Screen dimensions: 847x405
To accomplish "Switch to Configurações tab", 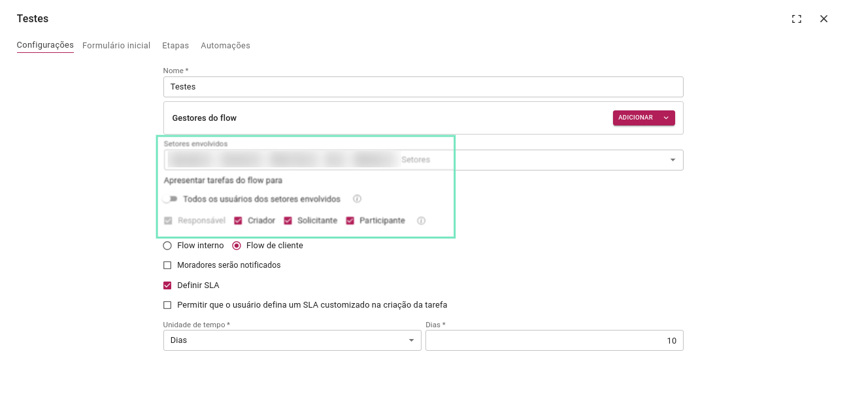I will pos(45,45).
